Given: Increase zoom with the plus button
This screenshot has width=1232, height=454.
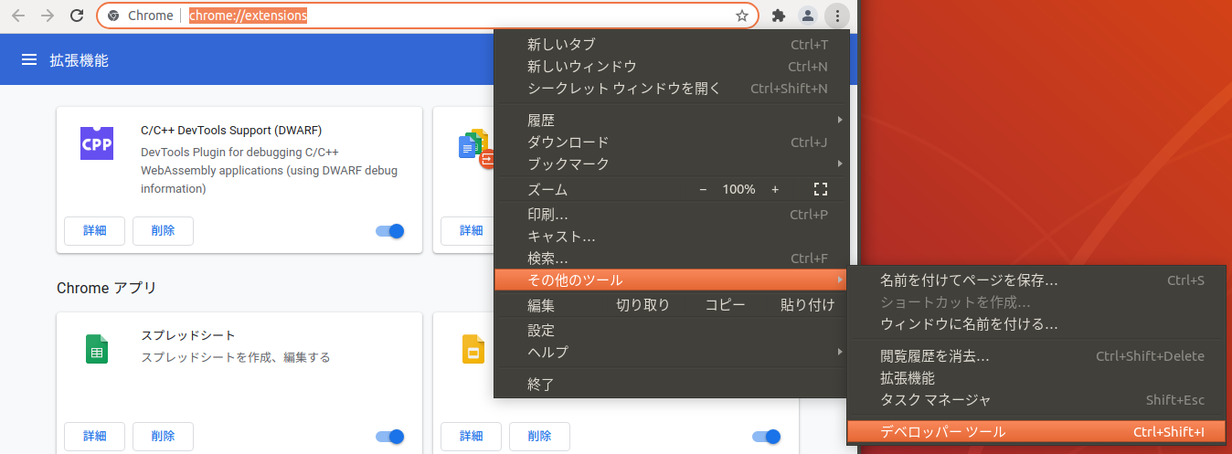Looking at the screenshot, I should 775,189.
